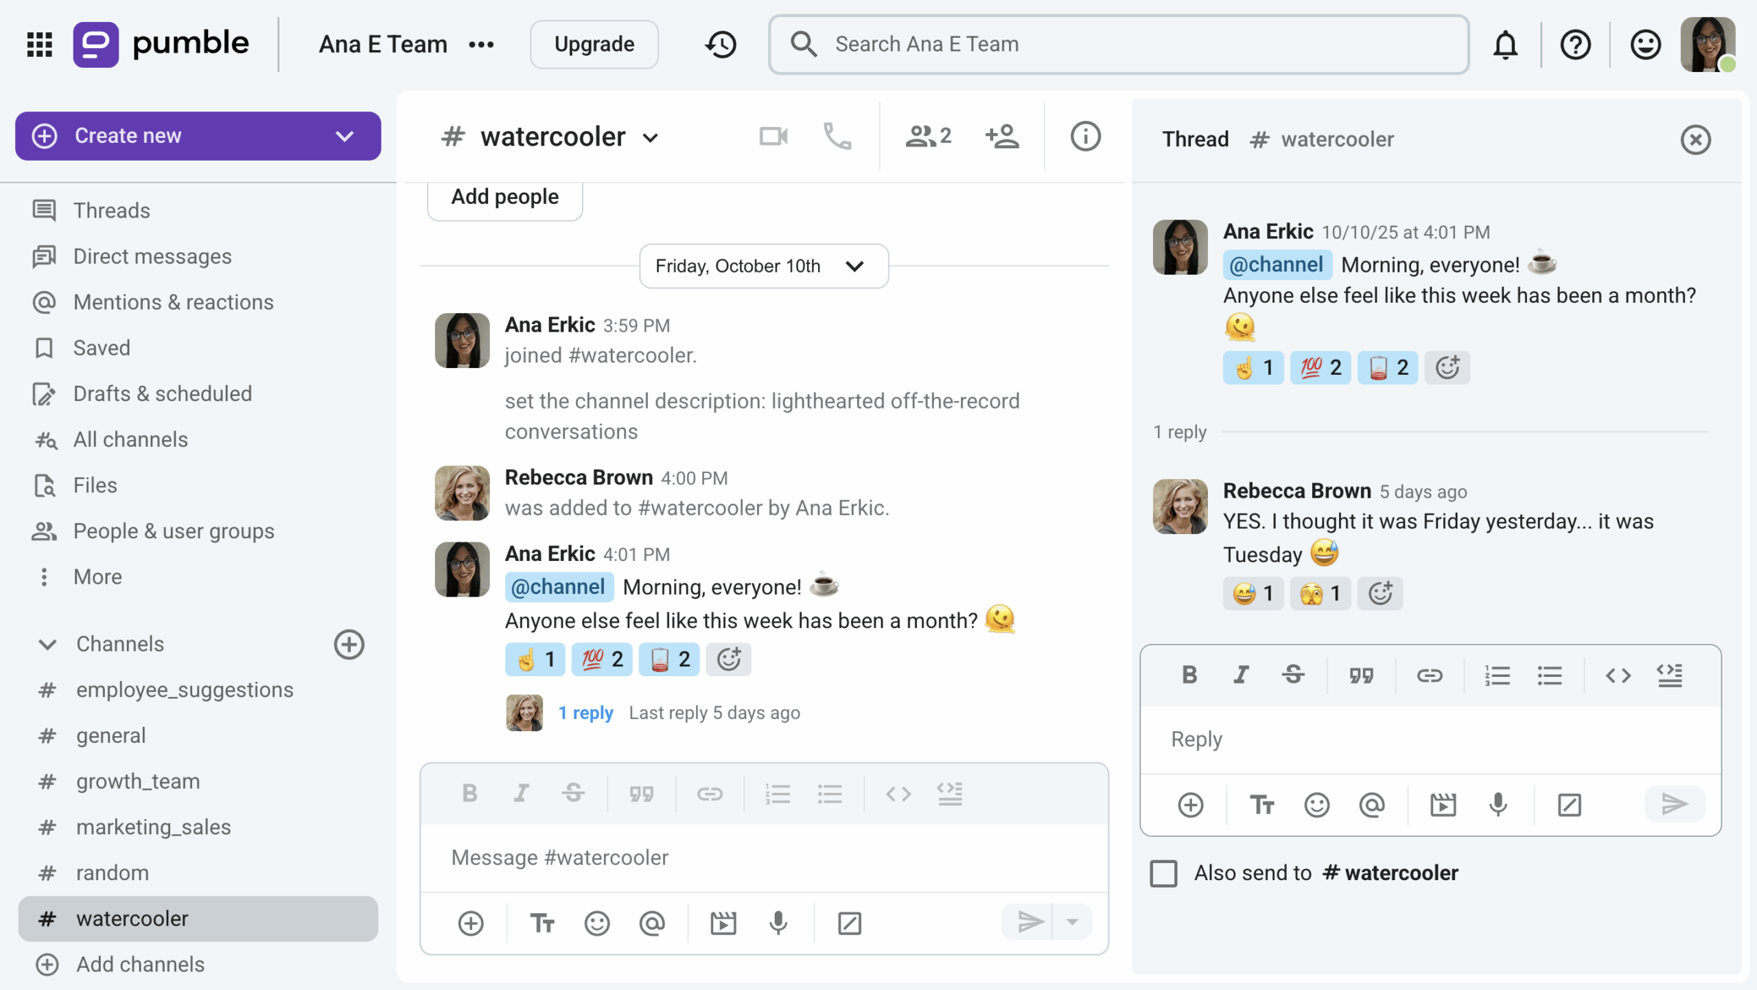
Task: Click the Upgrade button
Action: [x=594, y=45]
